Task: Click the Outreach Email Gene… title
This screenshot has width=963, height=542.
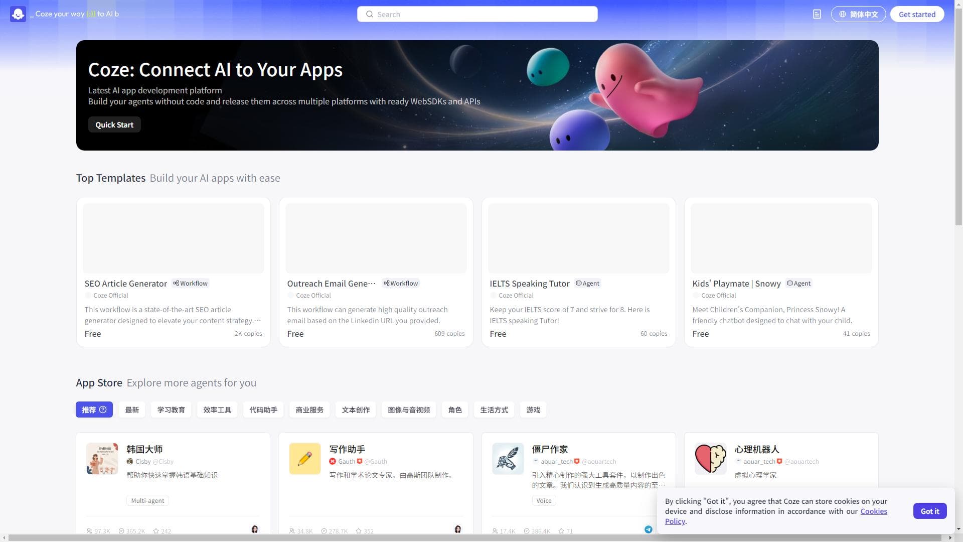Action: tap(331, 284)
